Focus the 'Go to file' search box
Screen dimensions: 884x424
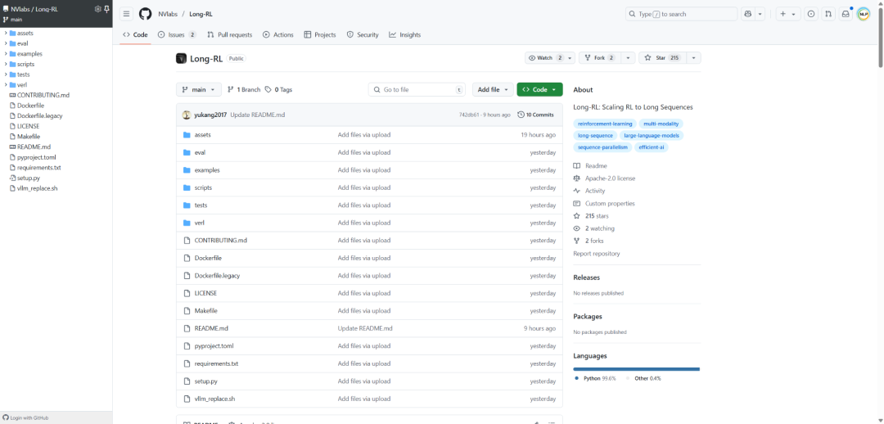[417, 90]
